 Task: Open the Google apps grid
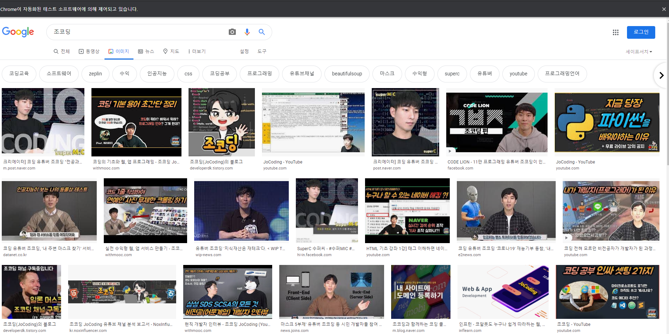616,32
